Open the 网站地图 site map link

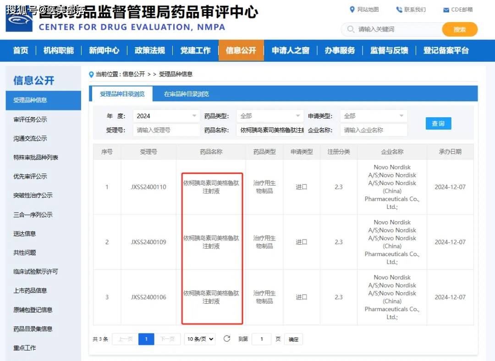tap(368, 10)
